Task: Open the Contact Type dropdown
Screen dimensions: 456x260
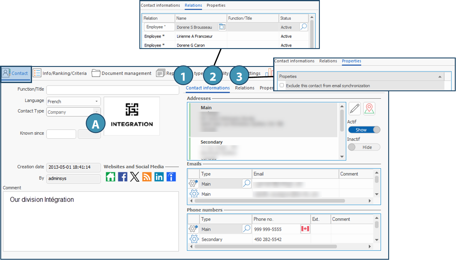Action: tap(97, 112)
